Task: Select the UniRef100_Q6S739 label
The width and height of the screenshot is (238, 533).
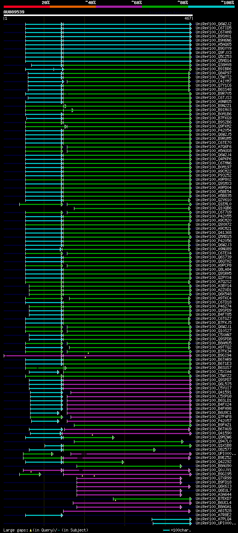Action: 213,257
